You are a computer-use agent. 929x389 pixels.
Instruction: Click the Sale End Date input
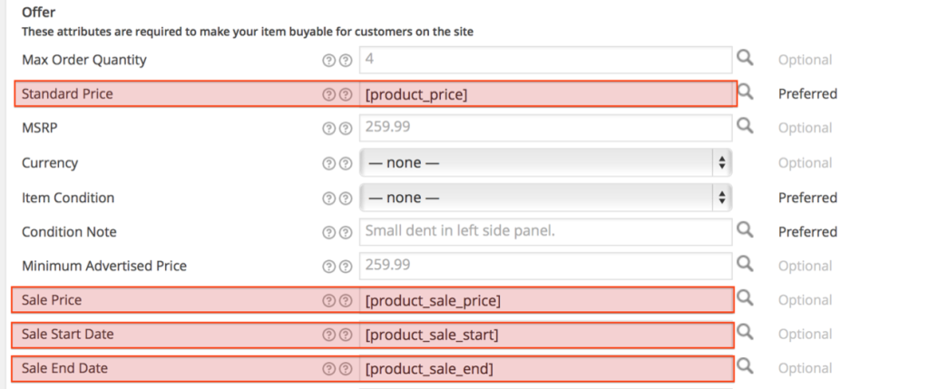click(x=545, y=368)
